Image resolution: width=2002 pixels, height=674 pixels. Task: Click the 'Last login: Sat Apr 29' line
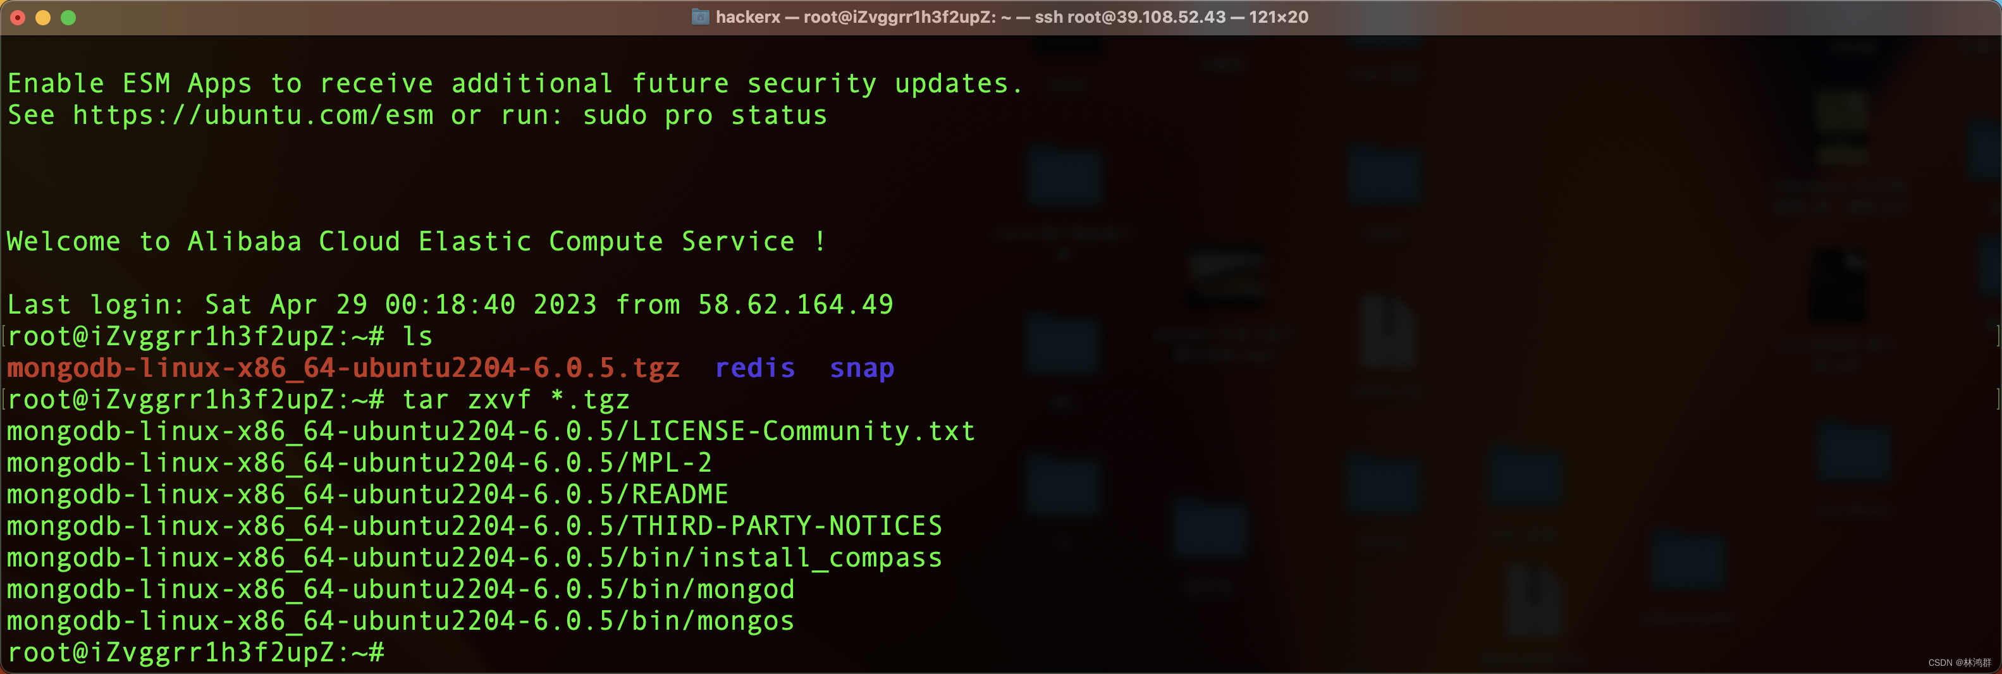coord(450,305)
